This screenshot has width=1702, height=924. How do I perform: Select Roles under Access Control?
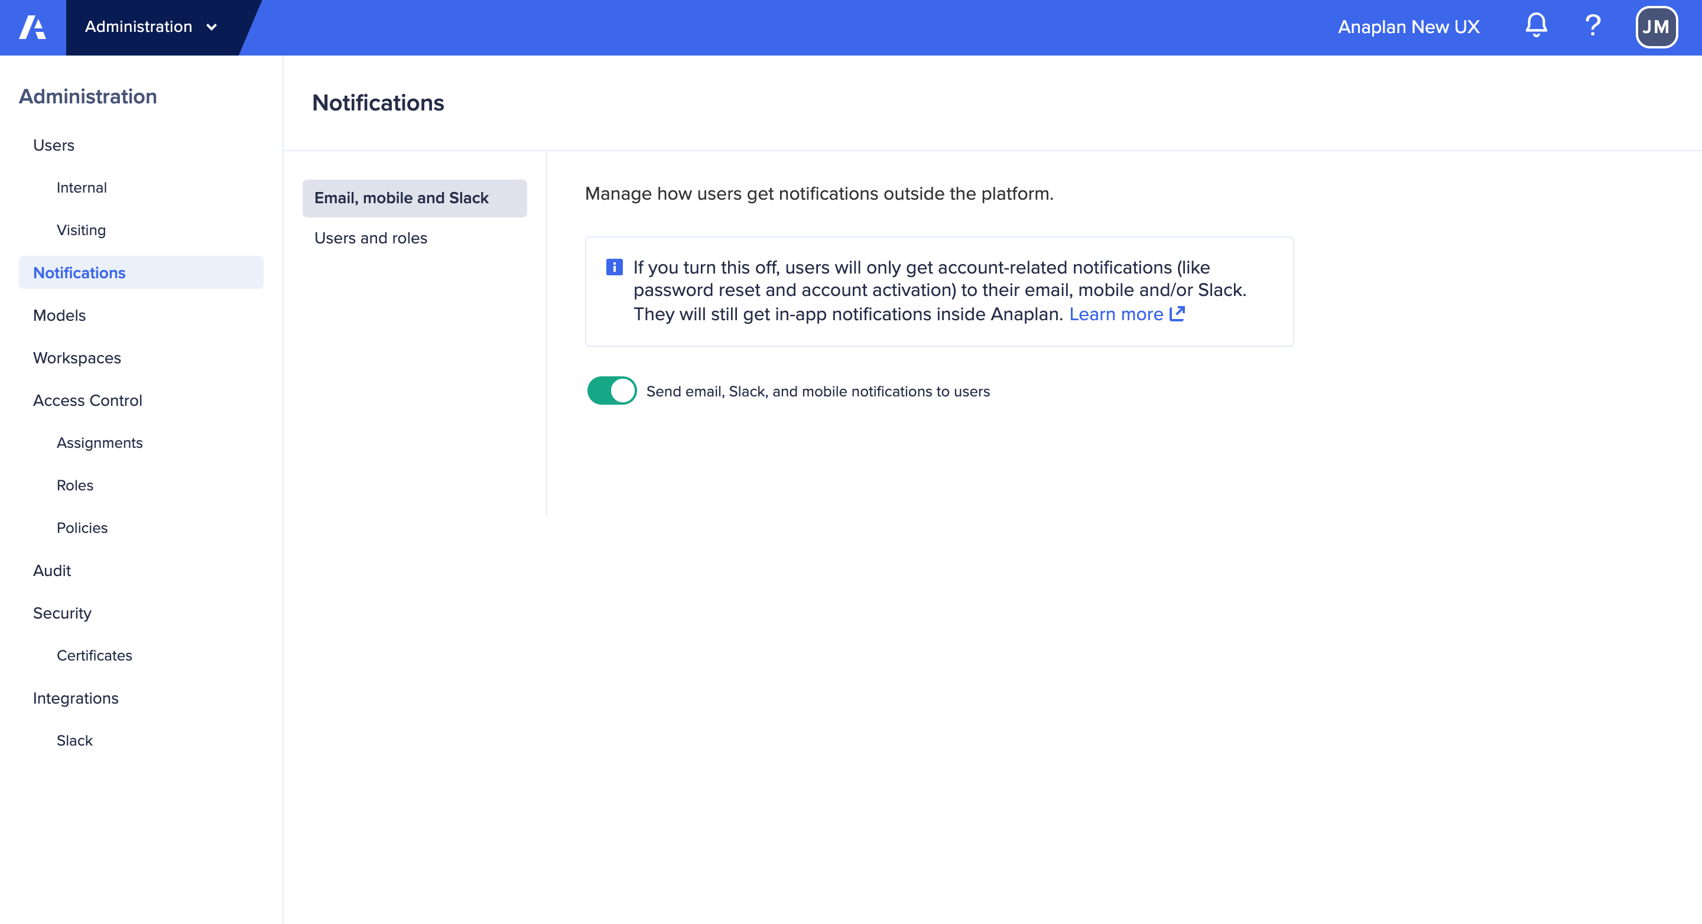[74, 486]
